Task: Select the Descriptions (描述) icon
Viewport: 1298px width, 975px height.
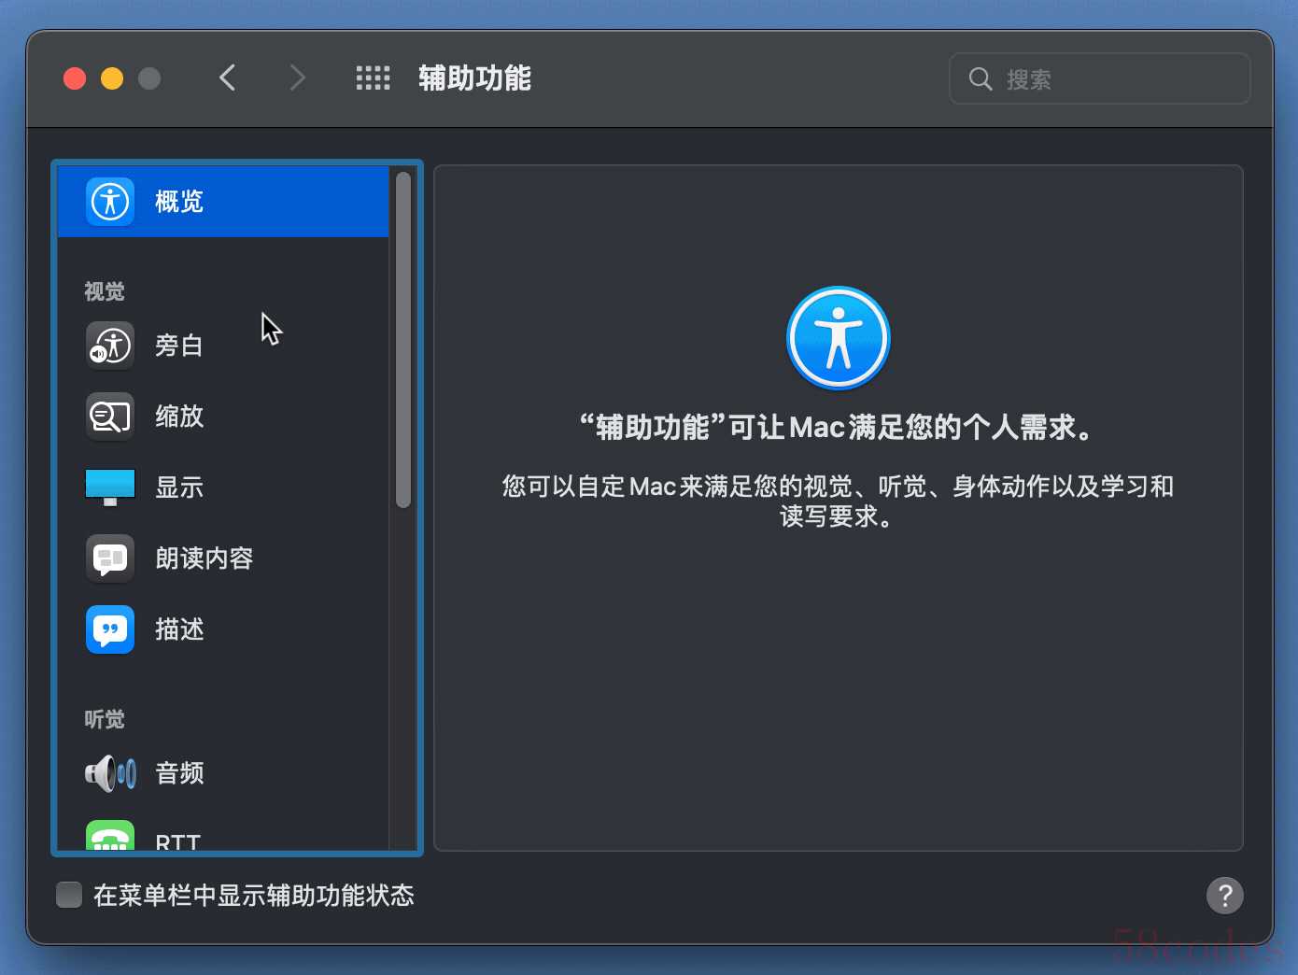Action: [x=110, y=629]
